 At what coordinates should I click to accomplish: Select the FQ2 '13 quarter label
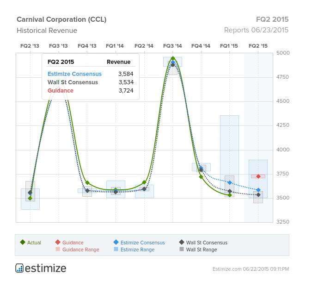point(30,46)
